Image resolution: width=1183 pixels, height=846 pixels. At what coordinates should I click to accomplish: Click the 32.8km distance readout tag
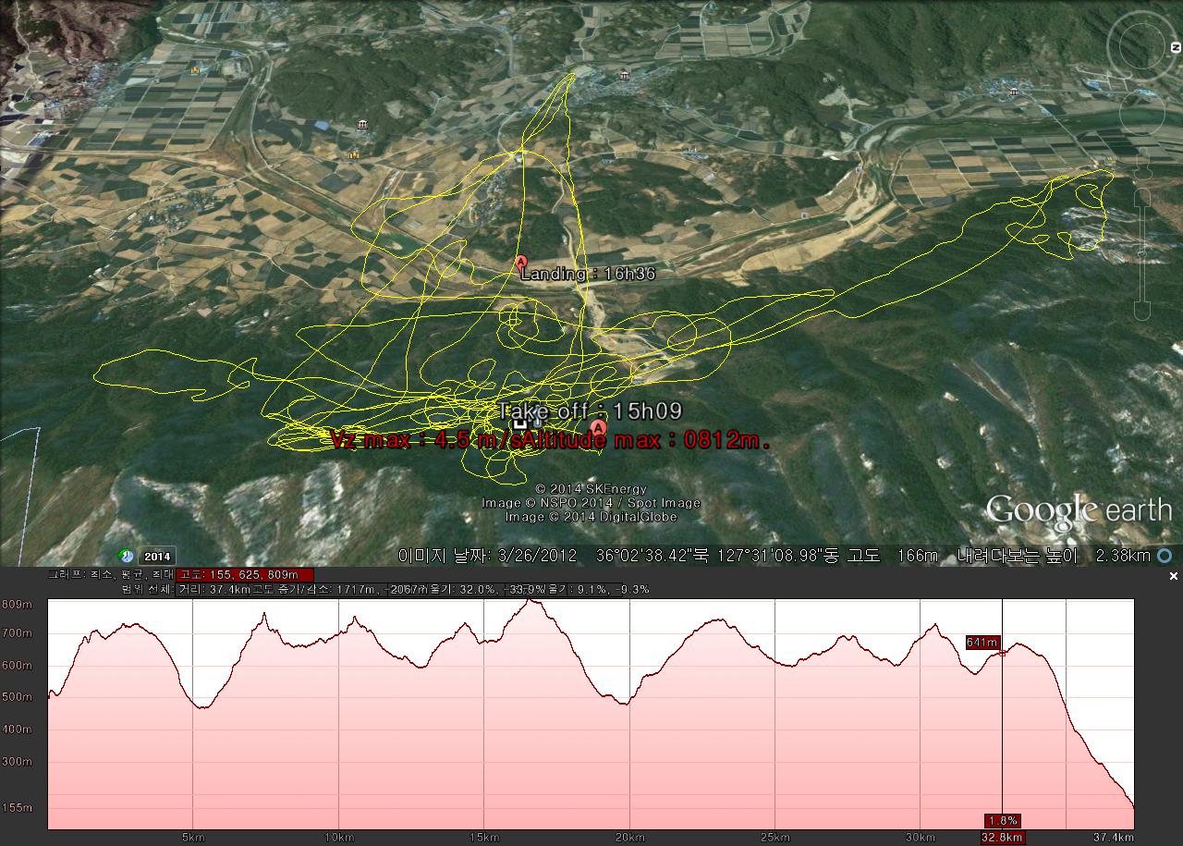(x=1003, y=837)
